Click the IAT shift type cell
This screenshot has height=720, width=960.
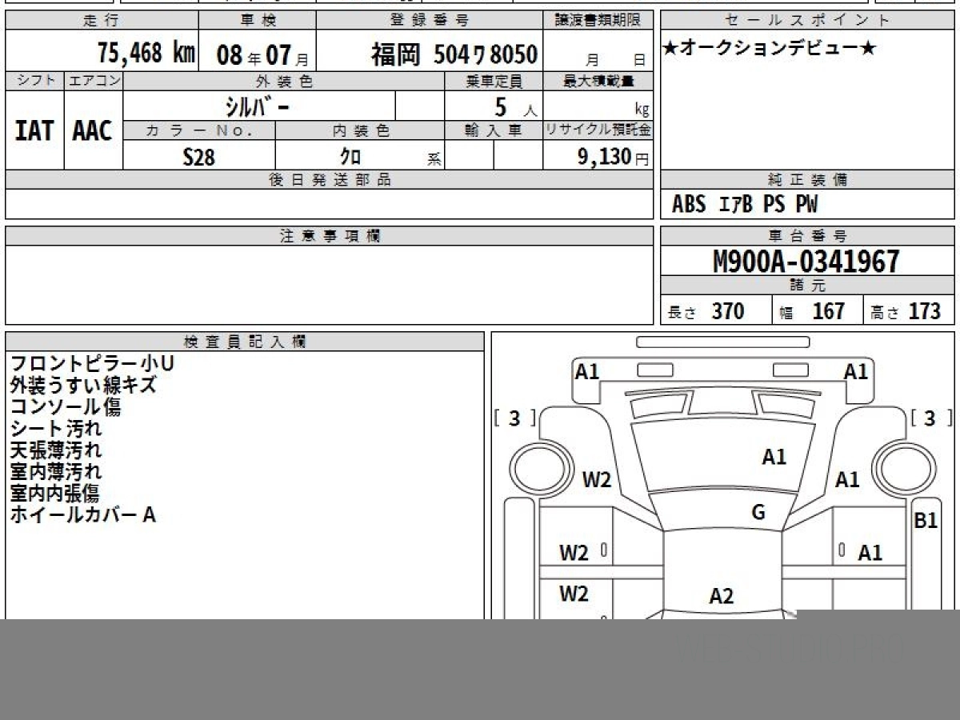coord(34,130)
